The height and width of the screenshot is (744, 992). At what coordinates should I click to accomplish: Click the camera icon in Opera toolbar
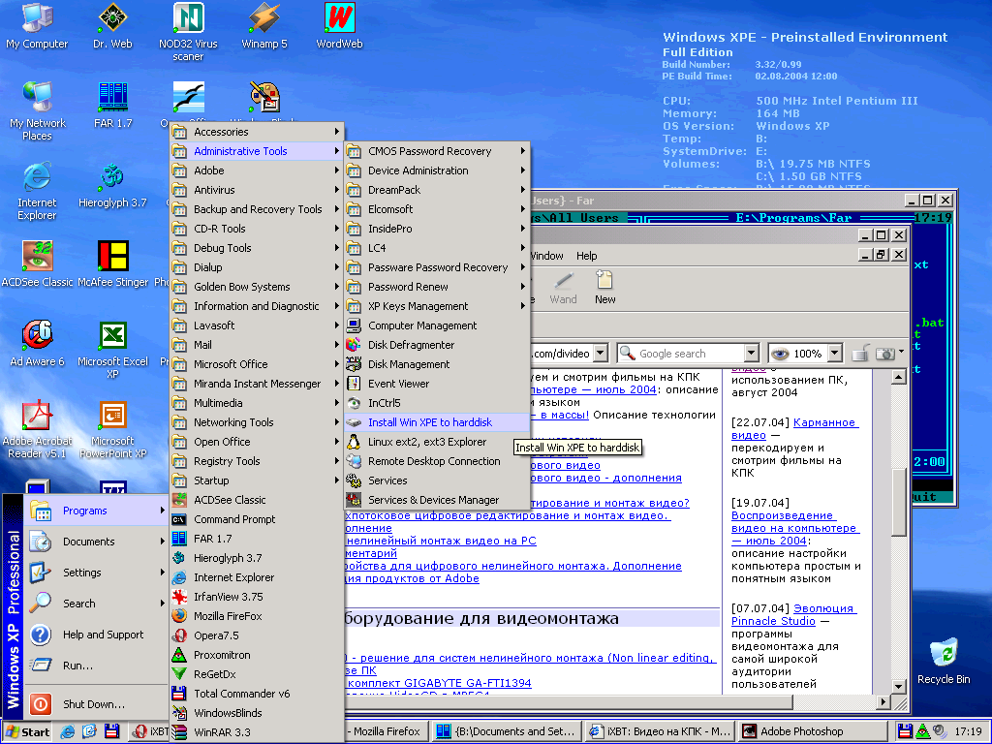click(883, 354)
